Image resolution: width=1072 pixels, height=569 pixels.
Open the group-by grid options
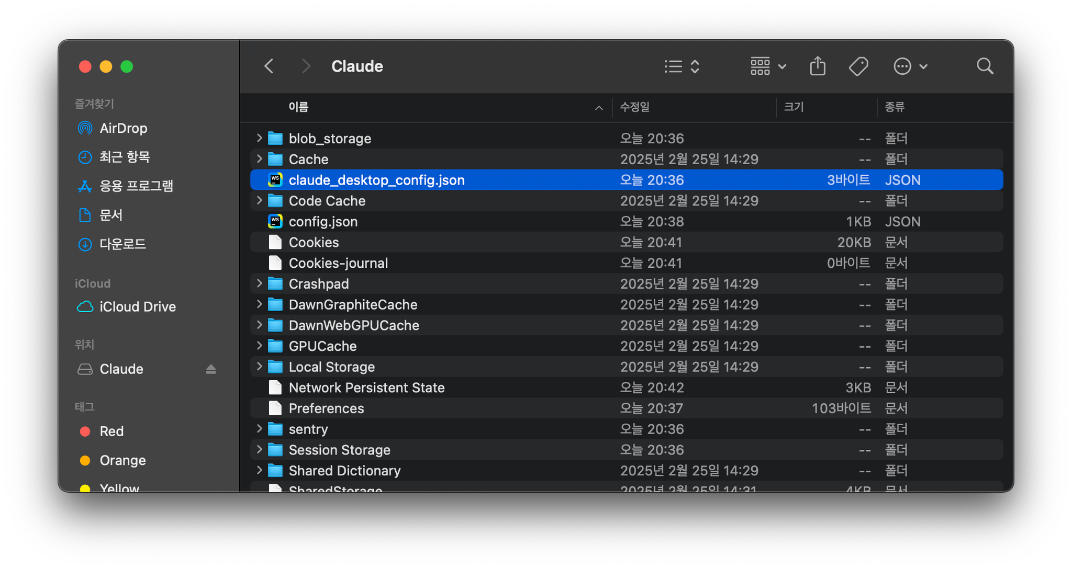768,66
